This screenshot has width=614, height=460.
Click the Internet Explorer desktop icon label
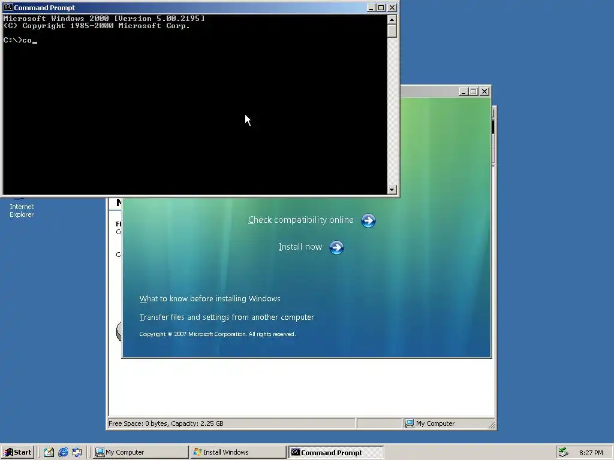22,210
